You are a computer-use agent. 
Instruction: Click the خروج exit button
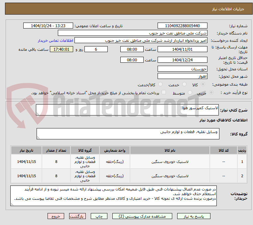56,216
